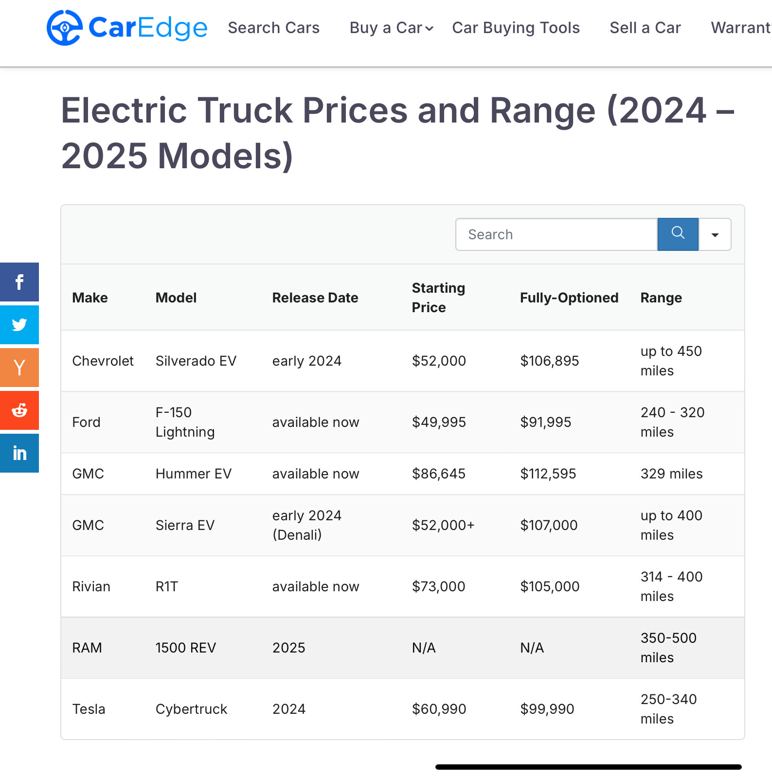This screenshot has height=777, width=772.
Task: Open the search options dropdown arrow
Action: click(x=715, y=234)
